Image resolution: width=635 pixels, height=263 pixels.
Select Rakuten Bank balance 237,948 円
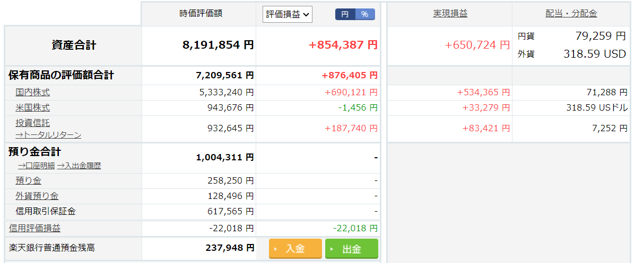(x=230, y=248)
